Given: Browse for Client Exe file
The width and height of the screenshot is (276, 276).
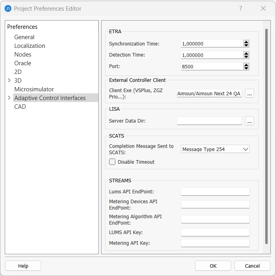Looking at the screenshot, I should (249, 93).
